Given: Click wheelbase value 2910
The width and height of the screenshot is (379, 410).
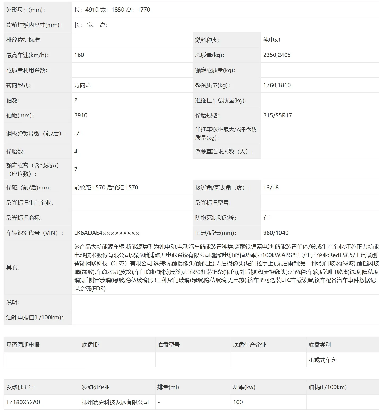Looking at the screenshot, I should pyautogui.click(x=81, y=116).
